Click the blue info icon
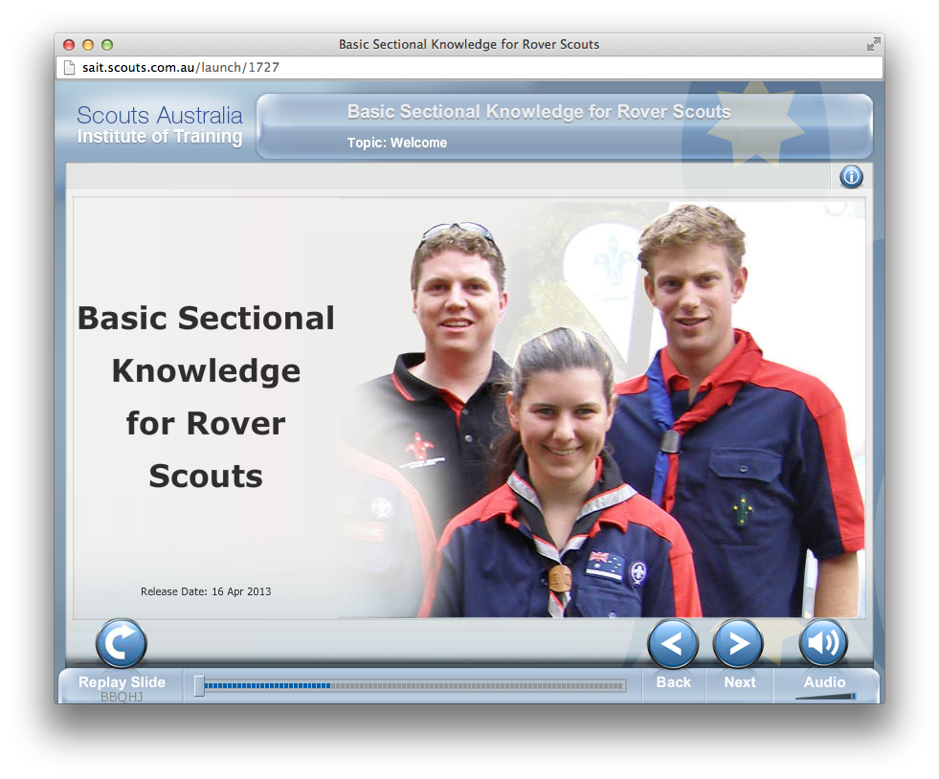The image size is (939, 779). click(x=851, y=177)
